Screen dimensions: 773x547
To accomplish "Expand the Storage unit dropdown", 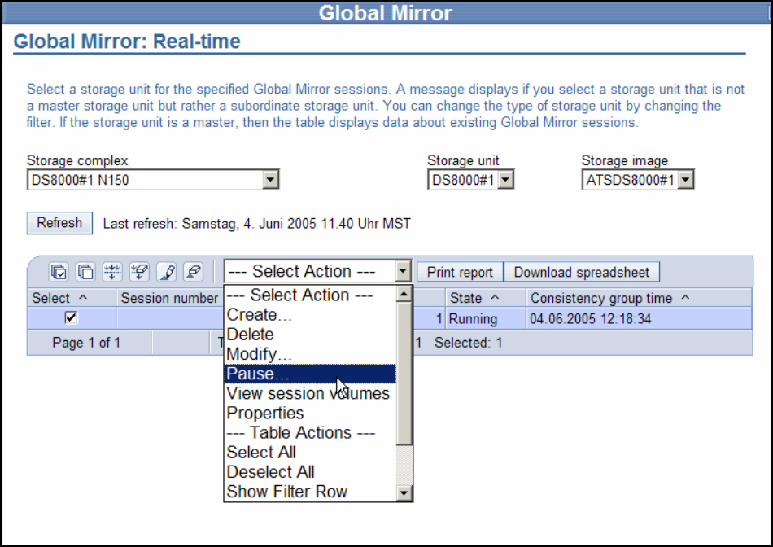I will point(505,181).
